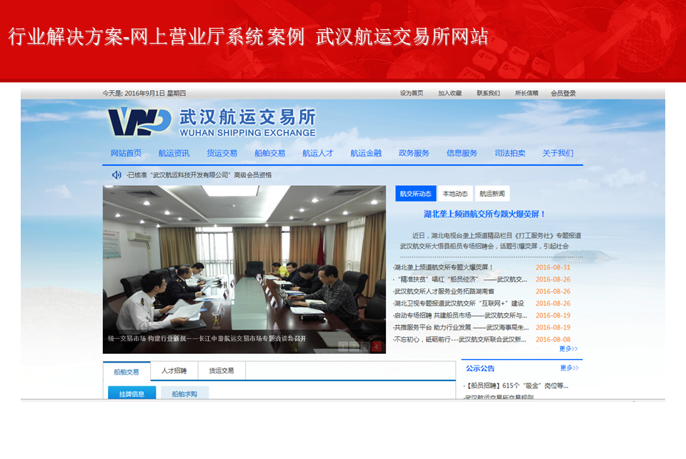Switch to the 本地动态 news tab
Viewport: 686px width, 459px height.
tap(454, 194)
